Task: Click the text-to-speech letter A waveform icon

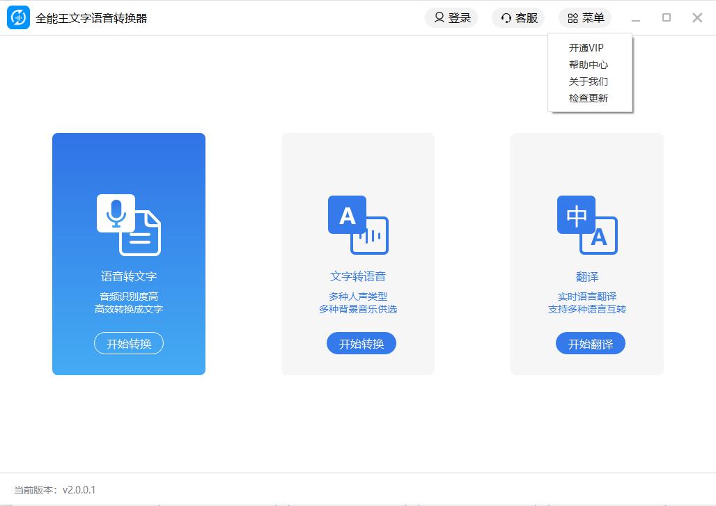Action: coord(358,225)
